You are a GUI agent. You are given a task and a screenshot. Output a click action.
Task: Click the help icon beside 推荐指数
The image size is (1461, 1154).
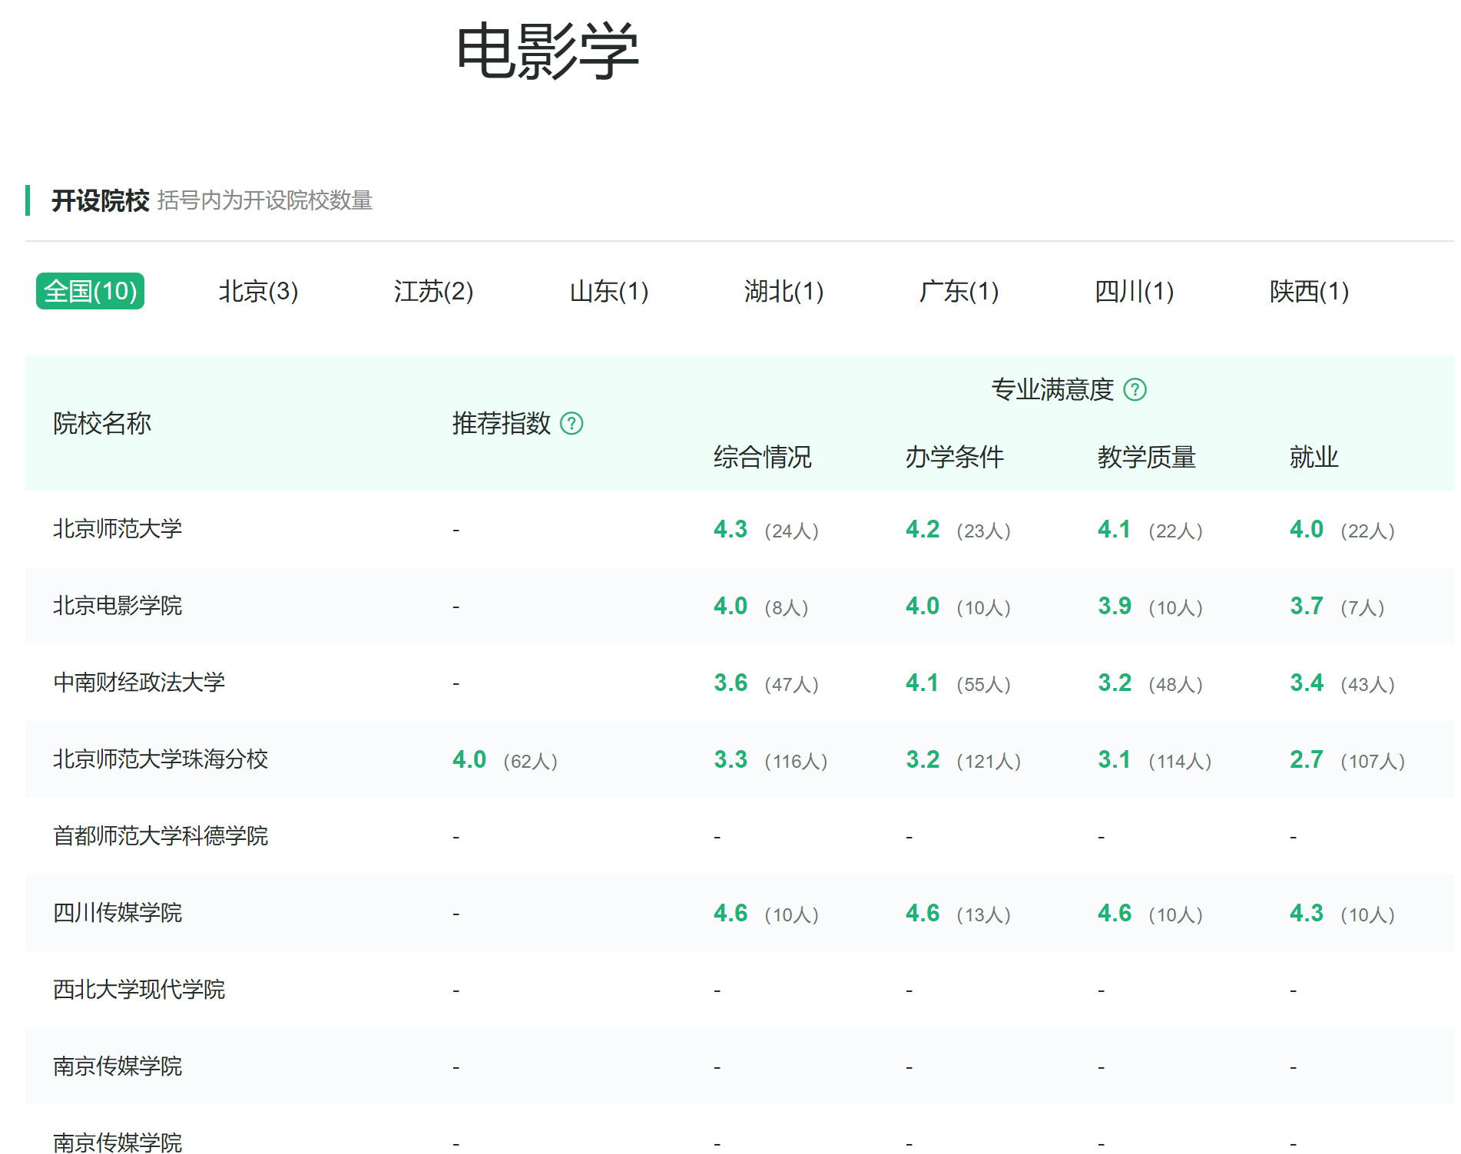pos(571,423)
